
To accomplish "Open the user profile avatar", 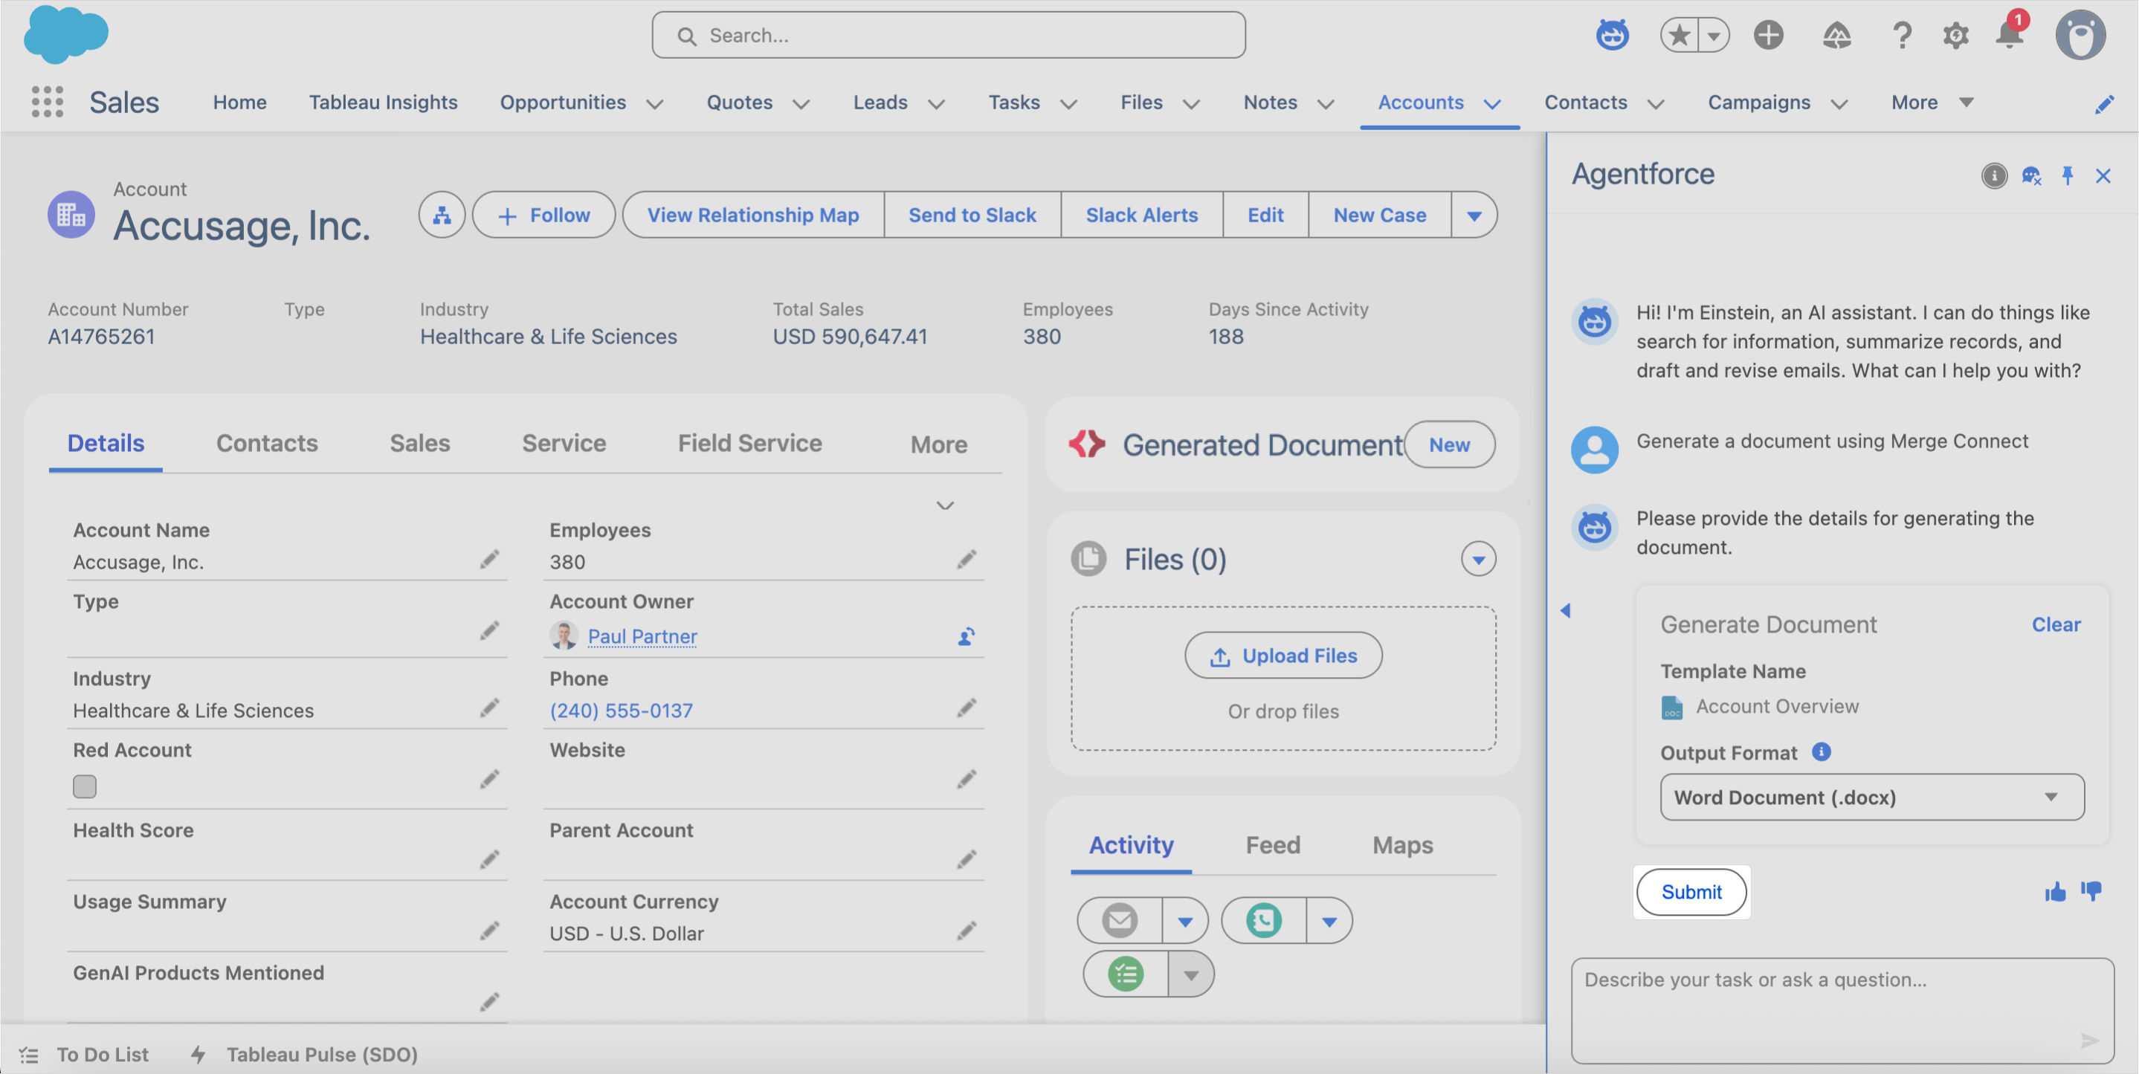I will pos(2080,35).
